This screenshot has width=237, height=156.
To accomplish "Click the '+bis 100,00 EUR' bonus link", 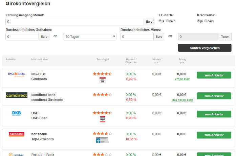I will click(x=182, y=100).
